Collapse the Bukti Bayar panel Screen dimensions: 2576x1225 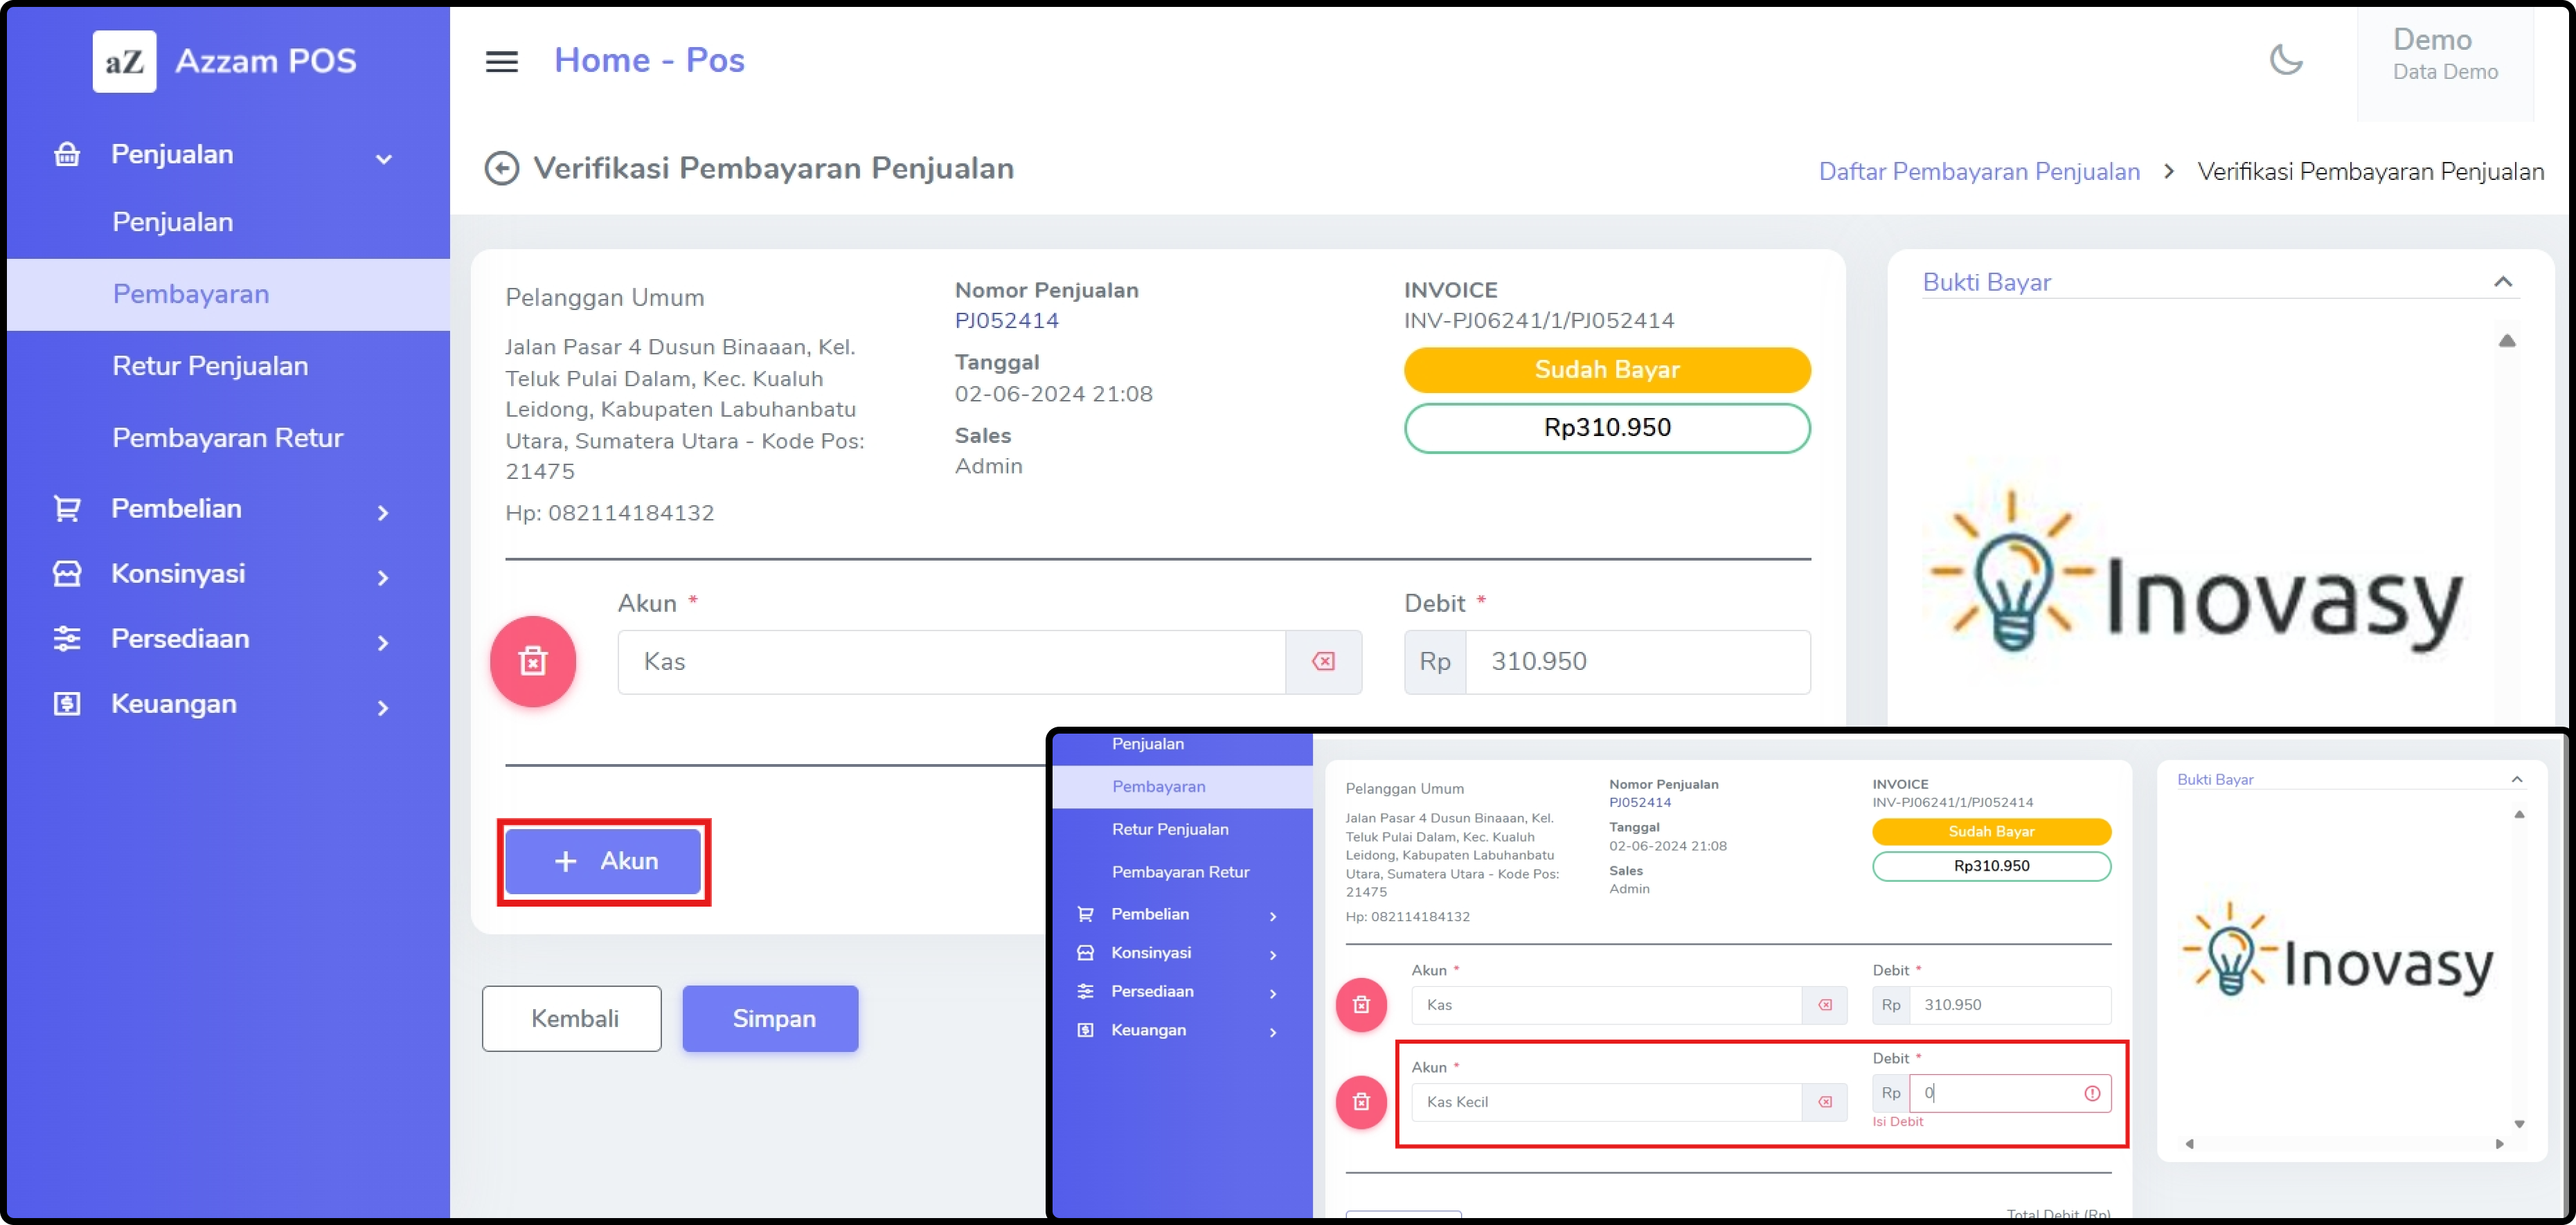[2502, 282]
